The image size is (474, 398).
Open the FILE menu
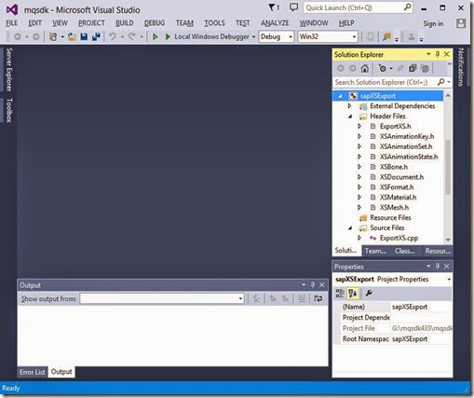[x=12, y=23]
